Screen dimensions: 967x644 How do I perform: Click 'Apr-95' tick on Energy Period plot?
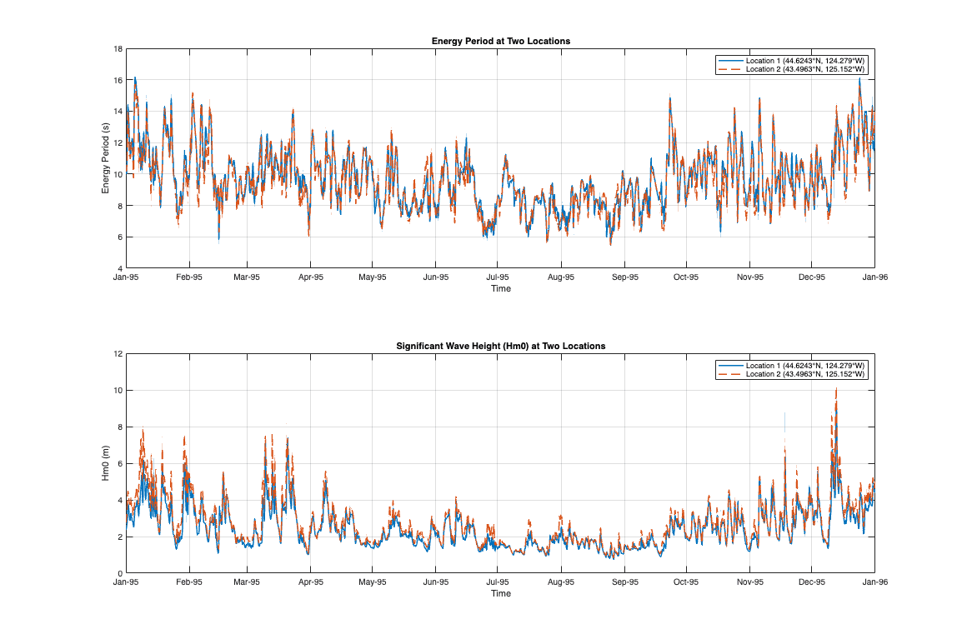311,277
